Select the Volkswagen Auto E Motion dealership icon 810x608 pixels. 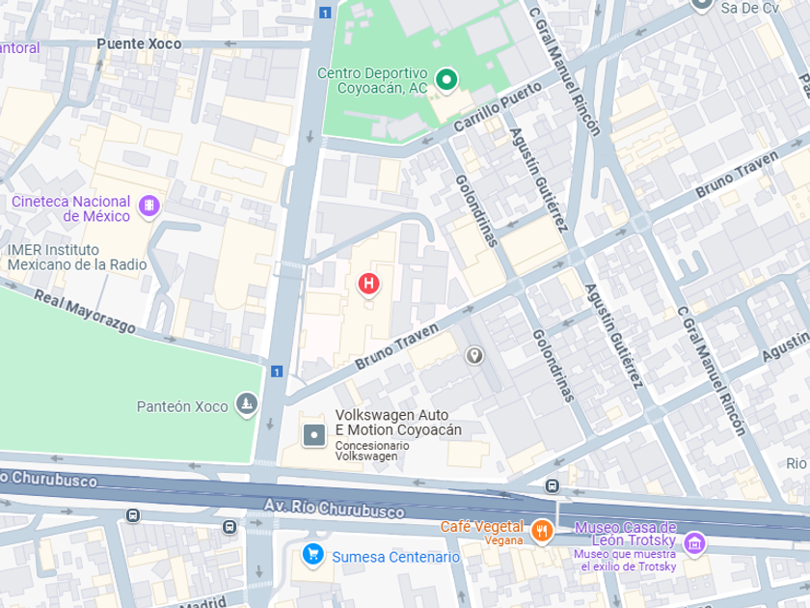tap(314, 435)
